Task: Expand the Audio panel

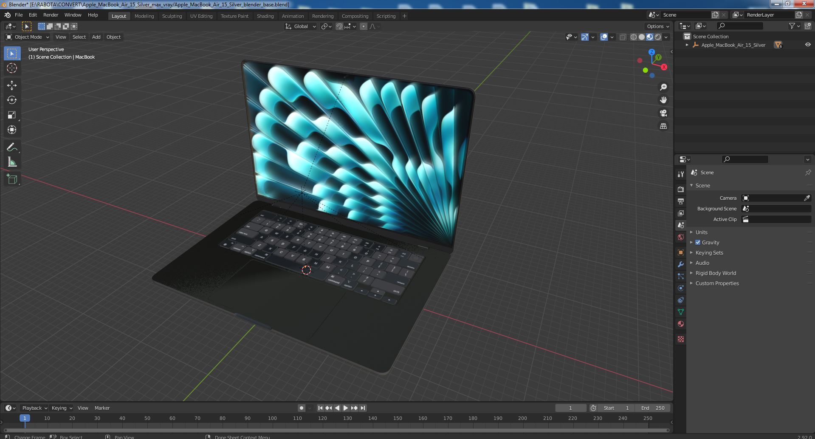Action: pos(702,263)
